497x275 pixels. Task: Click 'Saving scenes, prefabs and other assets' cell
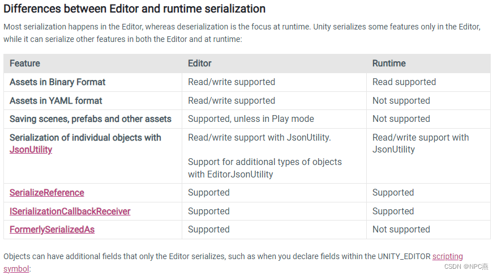[91, 119]
